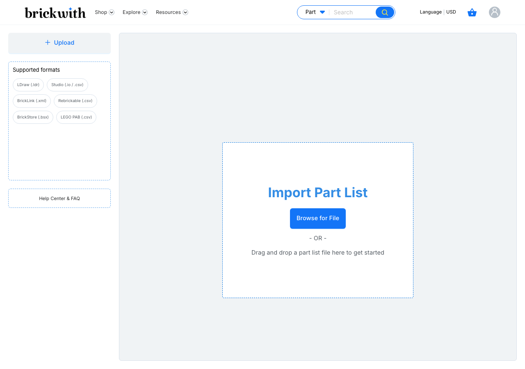Focus the Search text field
The image size is (525, 369).
(x=352, y=12)
